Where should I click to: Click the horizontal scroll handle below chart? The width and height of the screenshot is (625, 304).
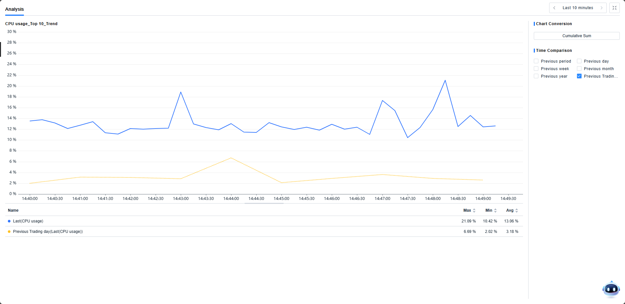coord(264,203)
